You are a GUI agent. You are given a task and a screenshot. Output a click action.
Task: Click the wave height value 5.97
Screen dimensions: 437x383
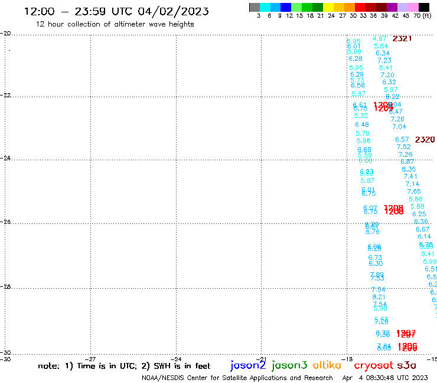[391, 90]
